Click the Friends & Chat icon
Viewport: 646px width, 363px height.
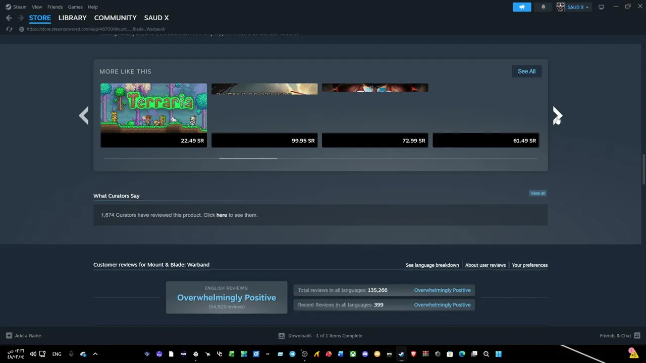[x=637, y=336]
